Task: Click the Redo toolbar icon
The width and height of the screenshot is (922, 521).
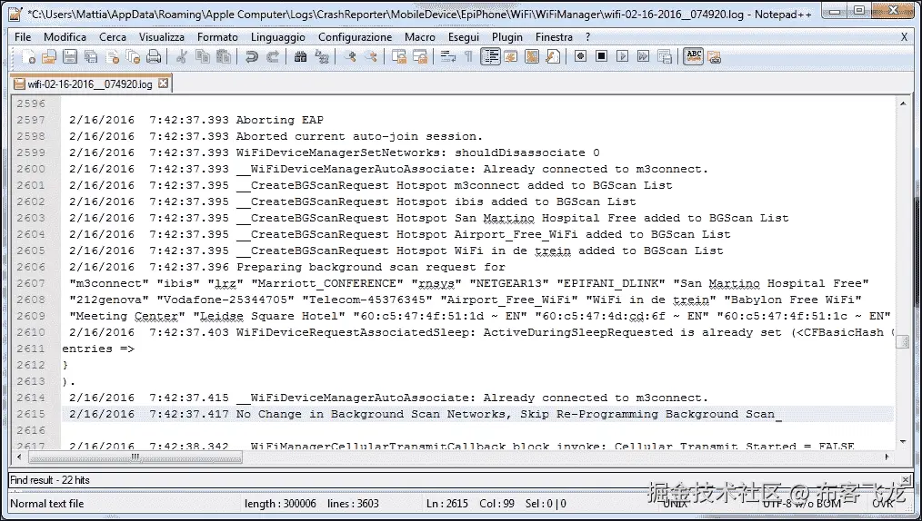Action: click(273, 57)
